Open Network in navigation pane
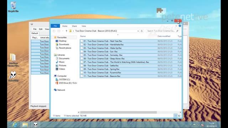Screen dimensions: 228x128 pyautogui.click(x=59, y=90)
